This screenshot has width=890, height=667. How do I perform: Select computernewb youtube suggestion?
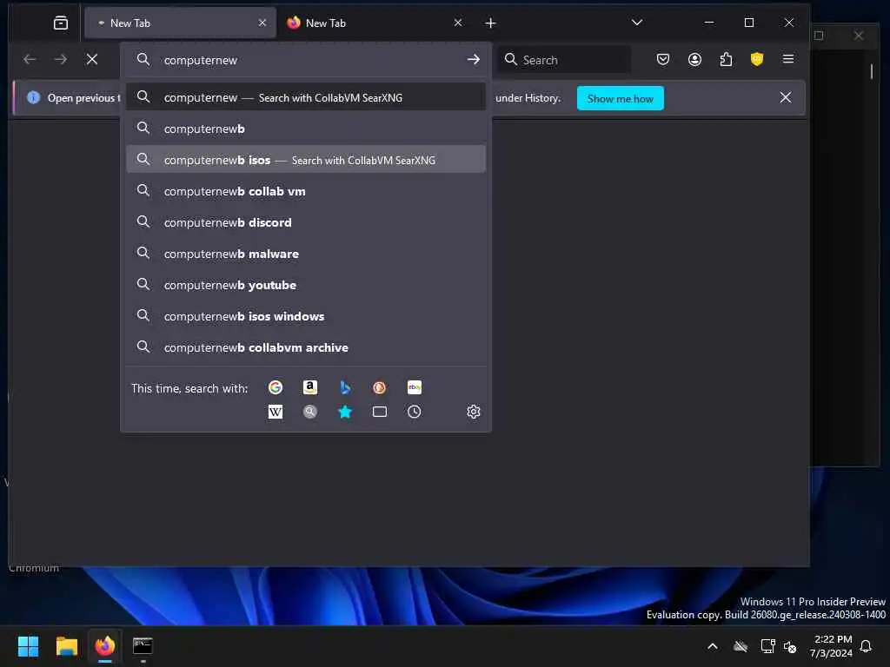coord(305,285)
